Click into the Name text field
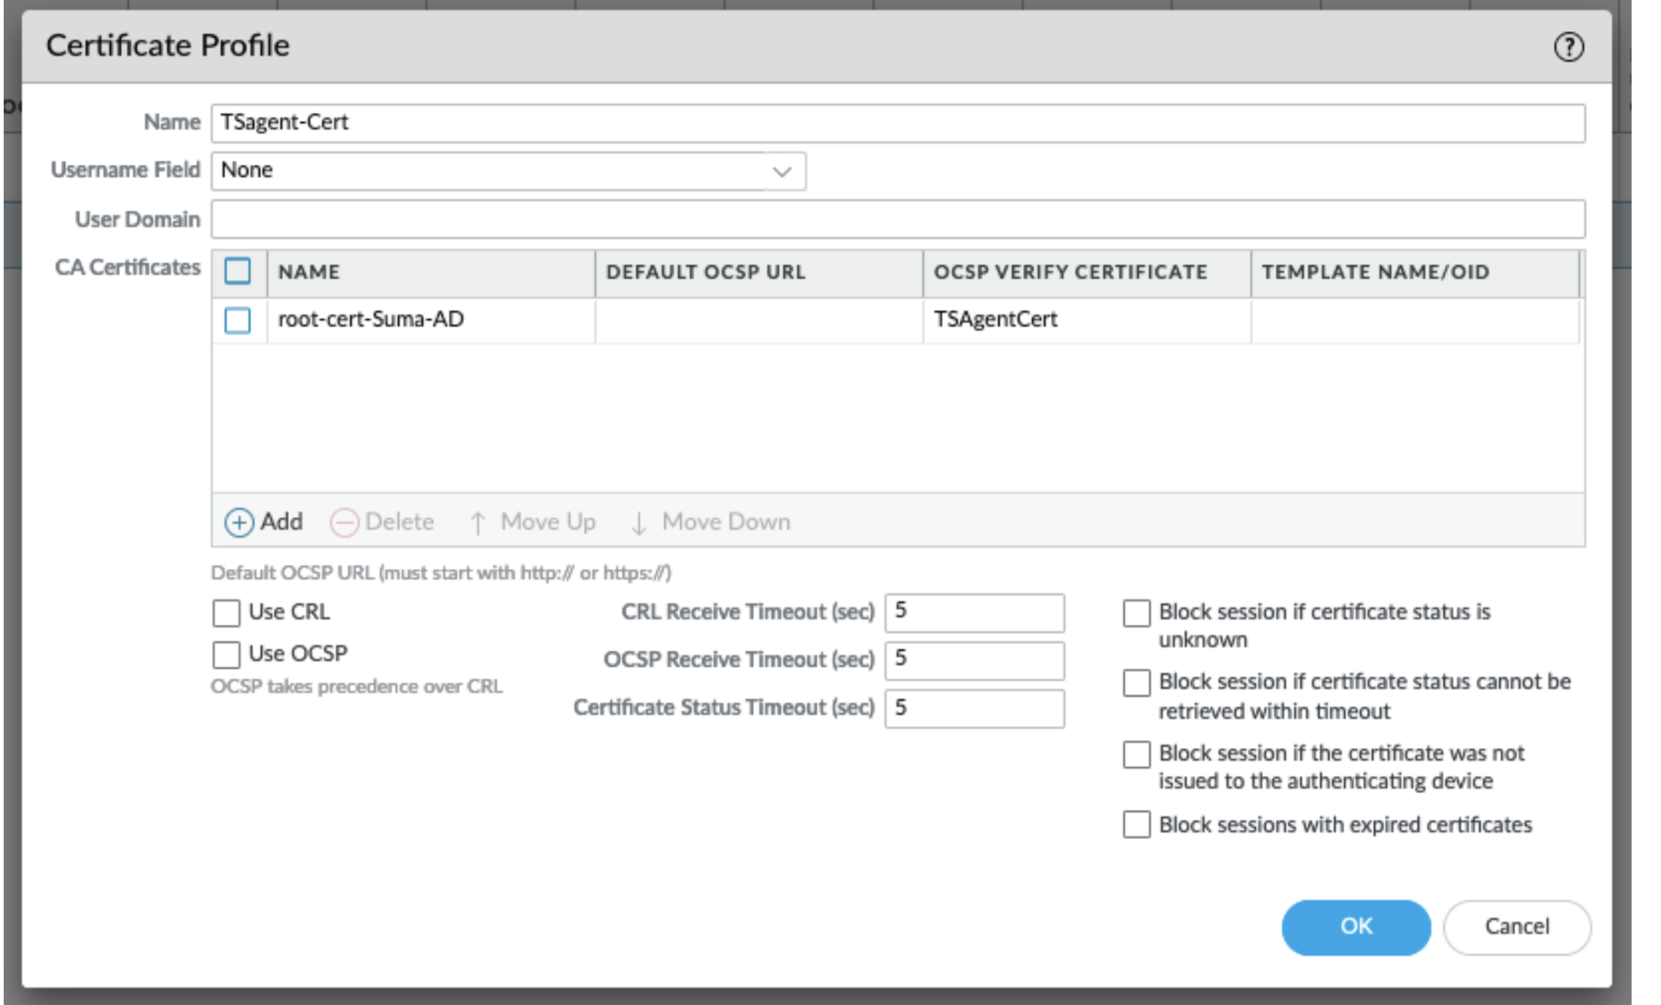Screen dimensions: 1661x1005 click(898, 123)
